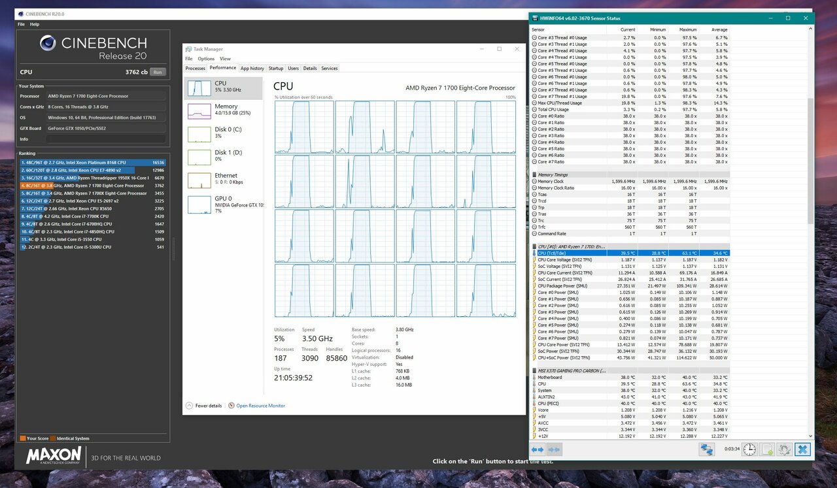
Task: Click the HWiNFO clock reset timer icon
Action: 749,449
